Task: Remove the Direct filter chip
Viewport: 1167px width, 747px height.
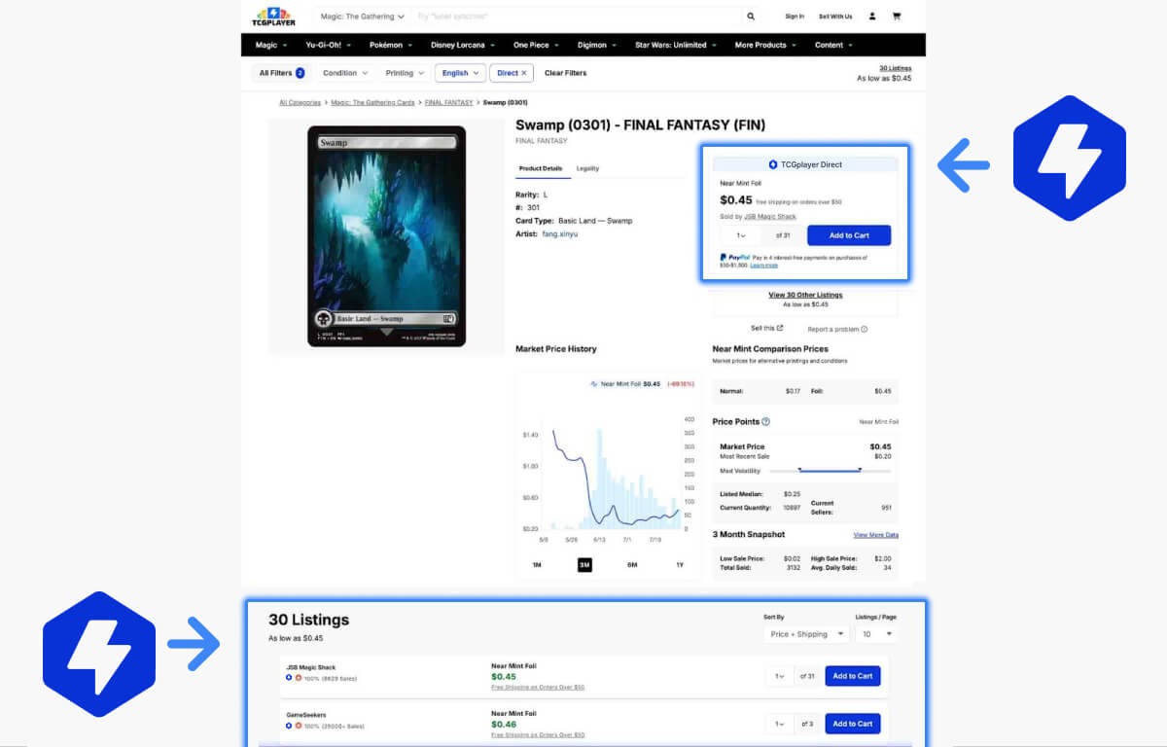Action: click(x=524, y=73)
